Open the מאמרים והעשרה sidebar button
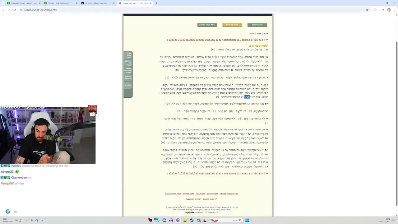 tap(128, 77)
